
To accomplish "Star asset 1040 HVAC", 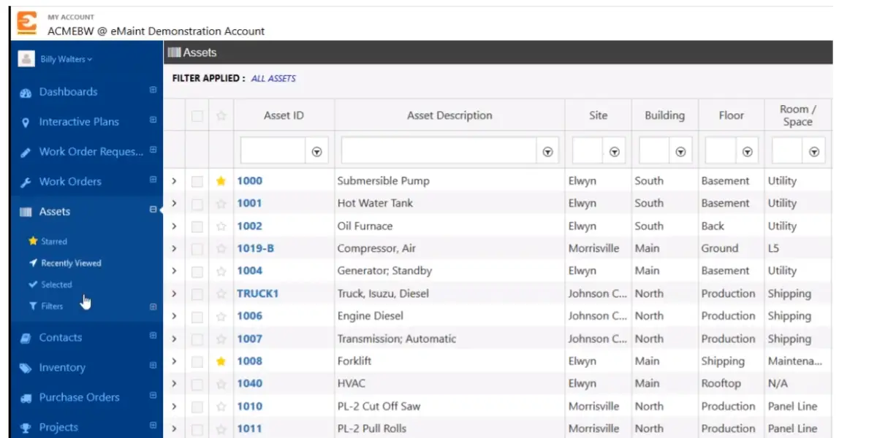I will (221, 384).
